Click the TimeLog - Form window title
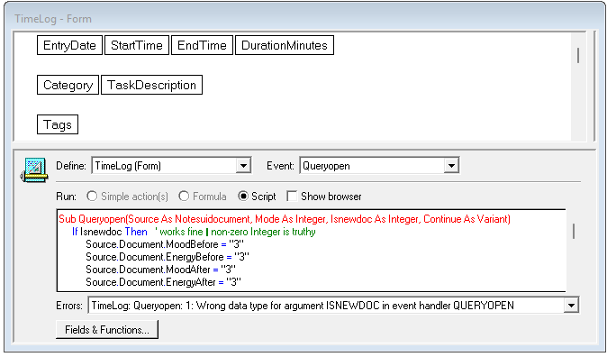This screenshot has height=357, width=607. coord(53,19)
